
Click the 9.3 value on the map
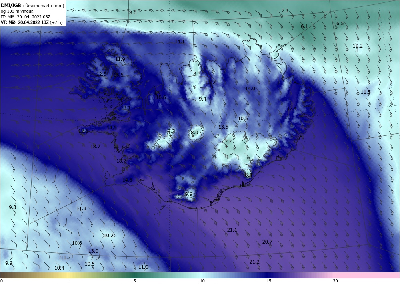(12, 207)
